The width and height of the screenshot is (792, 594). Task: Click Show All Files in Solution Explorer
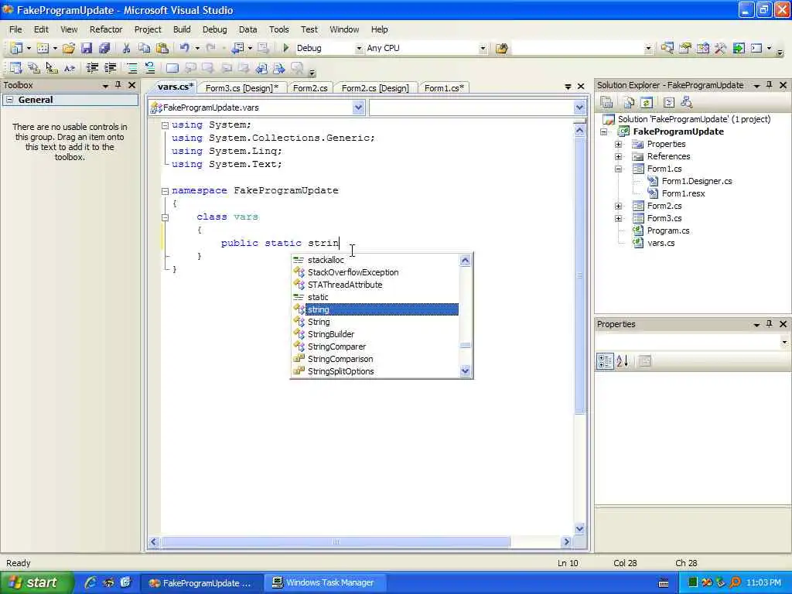coord(629,103)
